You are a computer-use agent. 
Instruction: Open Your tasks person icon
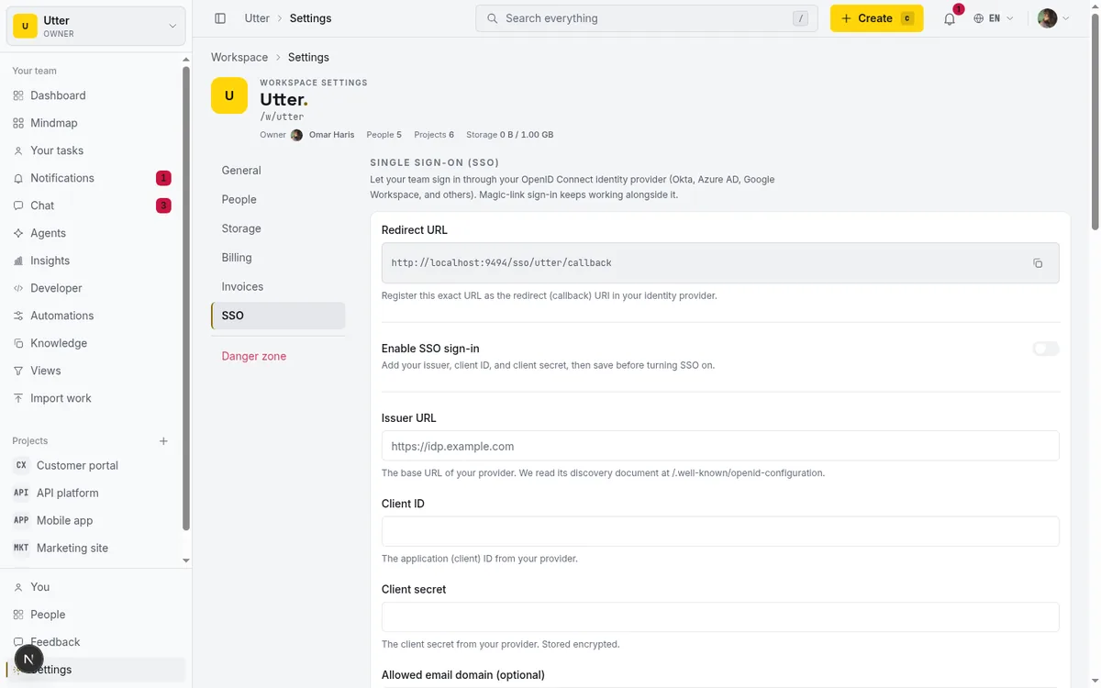(18, 150)
